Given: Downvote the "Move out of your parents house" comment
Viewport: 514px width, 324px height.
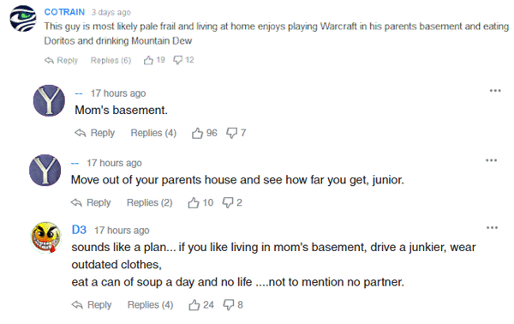Looking at the screenshot, I should click(x=228, y=202).
